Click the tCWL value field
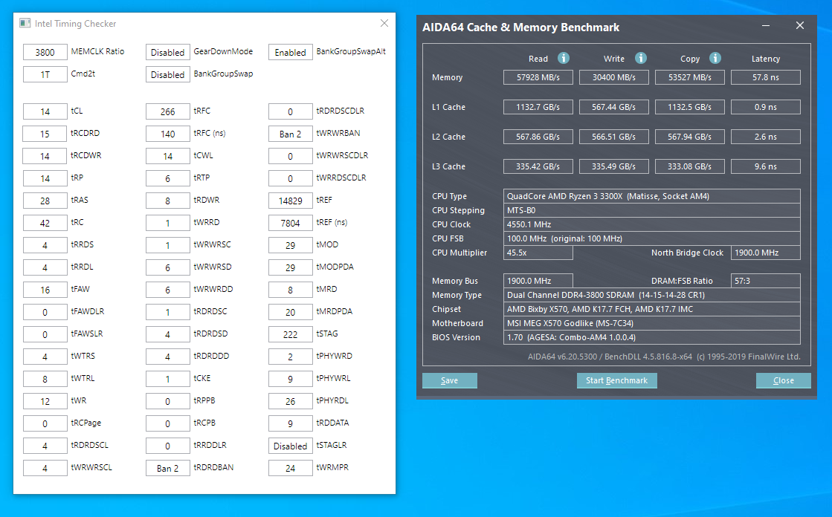 pos(168,156)
